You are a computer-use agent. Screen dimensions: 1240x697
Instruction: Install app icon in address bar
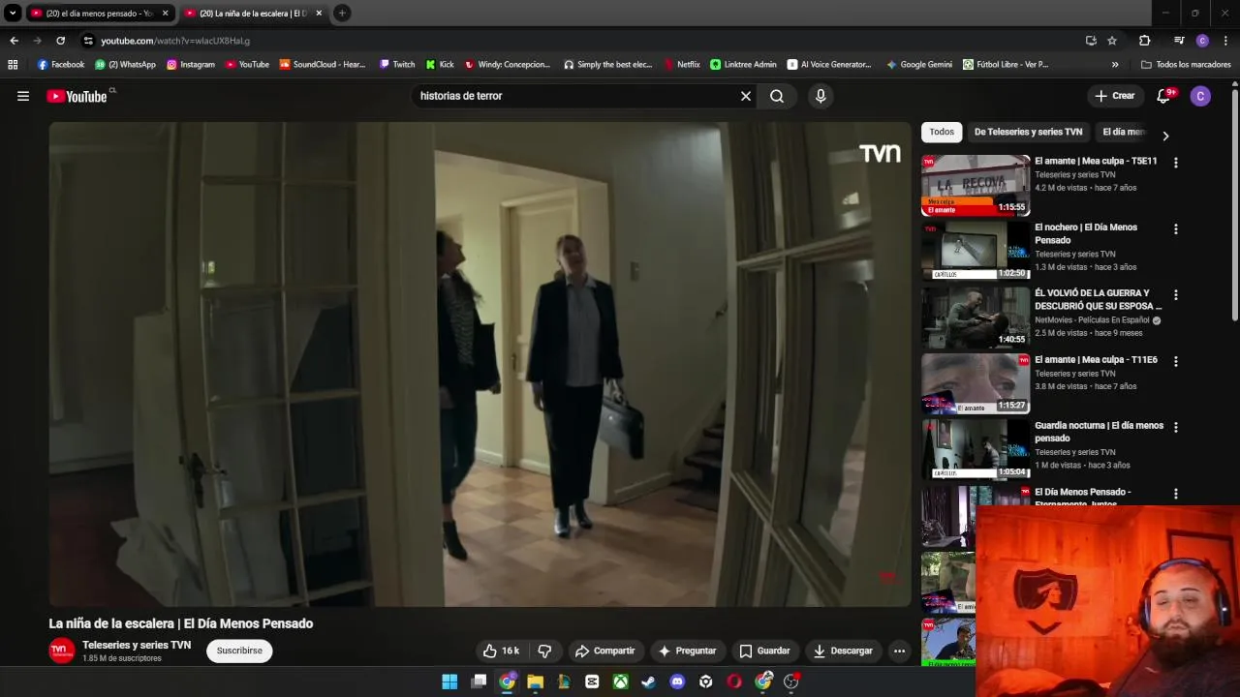click(x=1091, y=41)
